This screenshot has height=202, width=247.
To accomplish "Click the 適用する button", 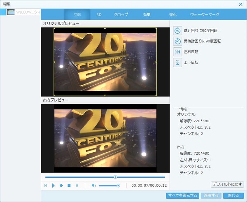I will tap(211, 195).
